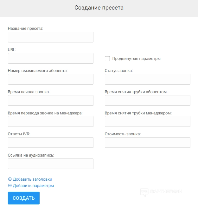Select the Стоимость звонка input field

(147, 143)
